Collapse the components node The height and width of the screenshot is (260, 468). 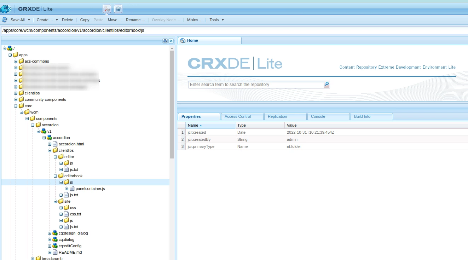27,119
